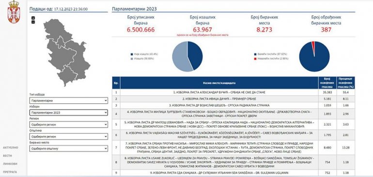Open the Избори dropdown showing Парламентарни 2023
The height and width of the screenshot is (177, 373).
[x=69, y=113]
